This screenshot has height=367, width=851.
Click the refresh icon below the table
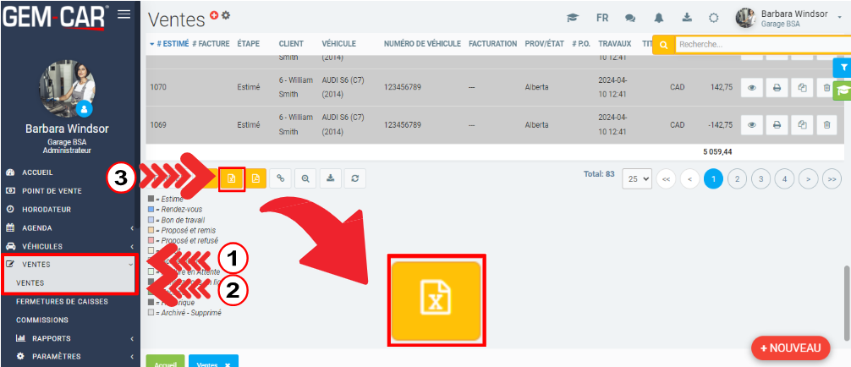tap(356, 178)
